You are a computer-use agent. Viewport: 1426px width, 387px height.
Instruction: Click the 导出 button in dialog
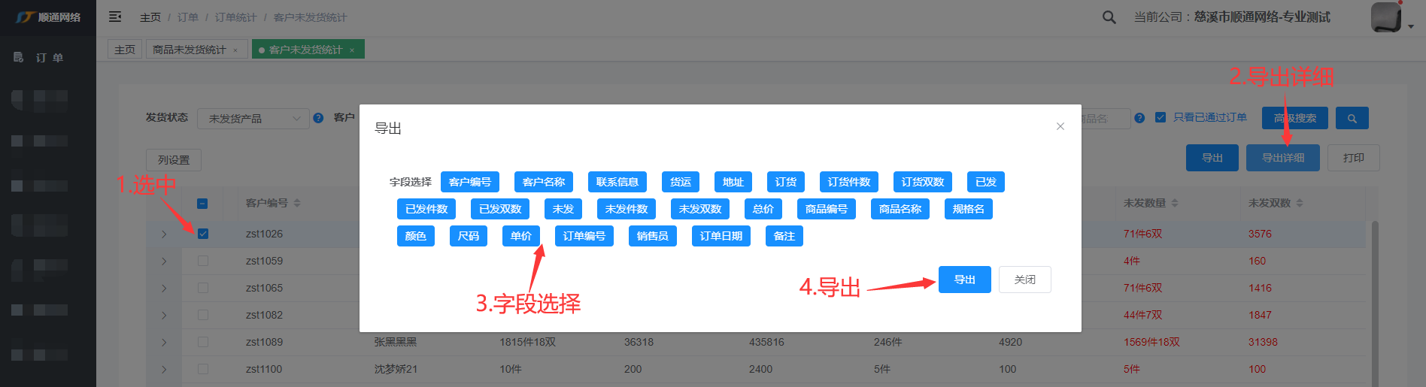click(964, 280)
